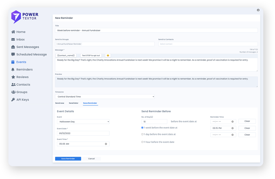Click the Title input field
This screenshot has width=275, height=179.
coord(156,30)
